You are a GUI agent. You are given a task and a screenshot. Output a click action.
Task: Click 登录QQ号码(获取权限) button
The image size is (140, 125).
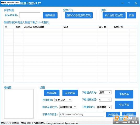tap(79, 15)
